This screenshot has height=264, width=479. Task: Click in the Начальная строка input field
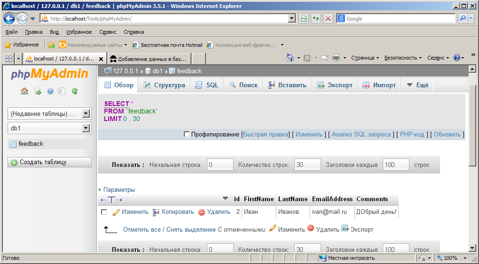coord(220,165)
